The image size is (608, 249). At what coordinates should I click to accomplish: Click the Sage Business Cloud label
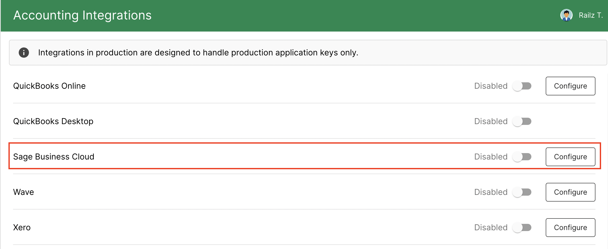(54, 157)
